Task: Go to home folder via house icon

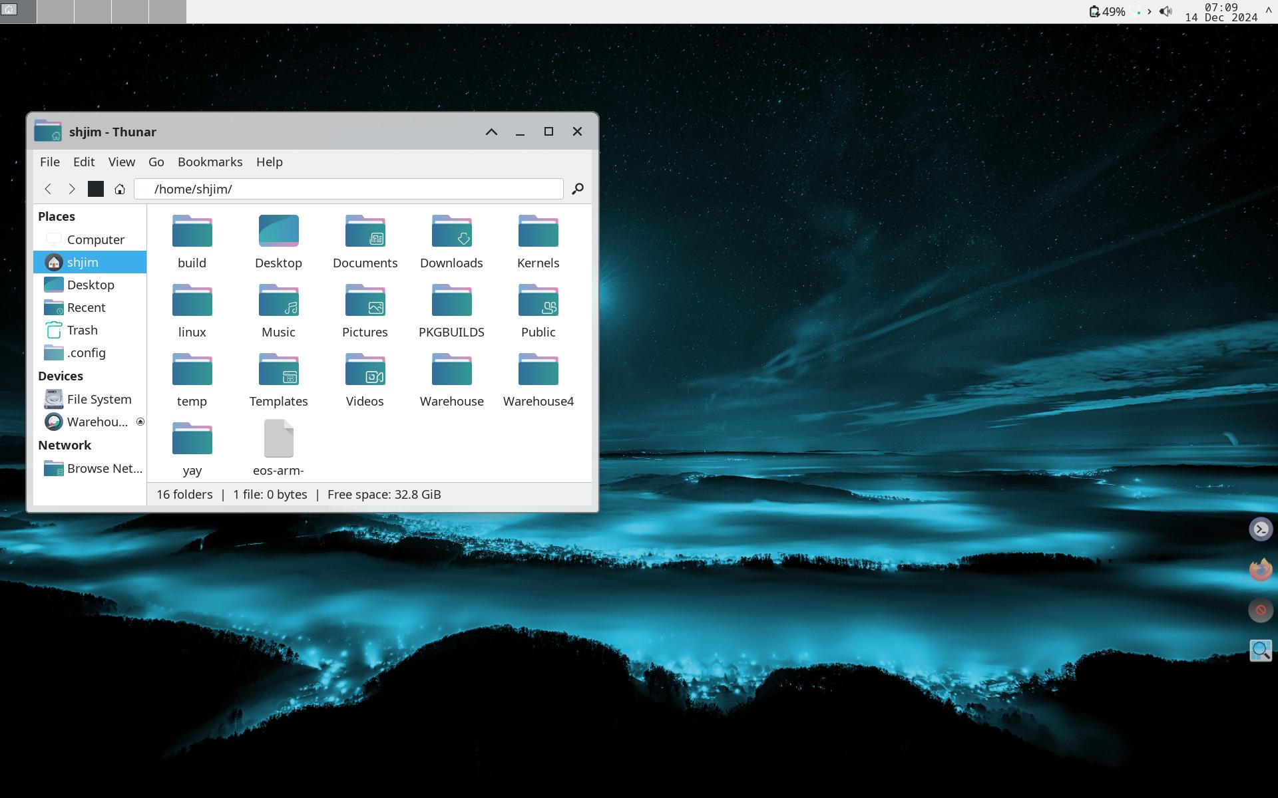Action: 120,189
